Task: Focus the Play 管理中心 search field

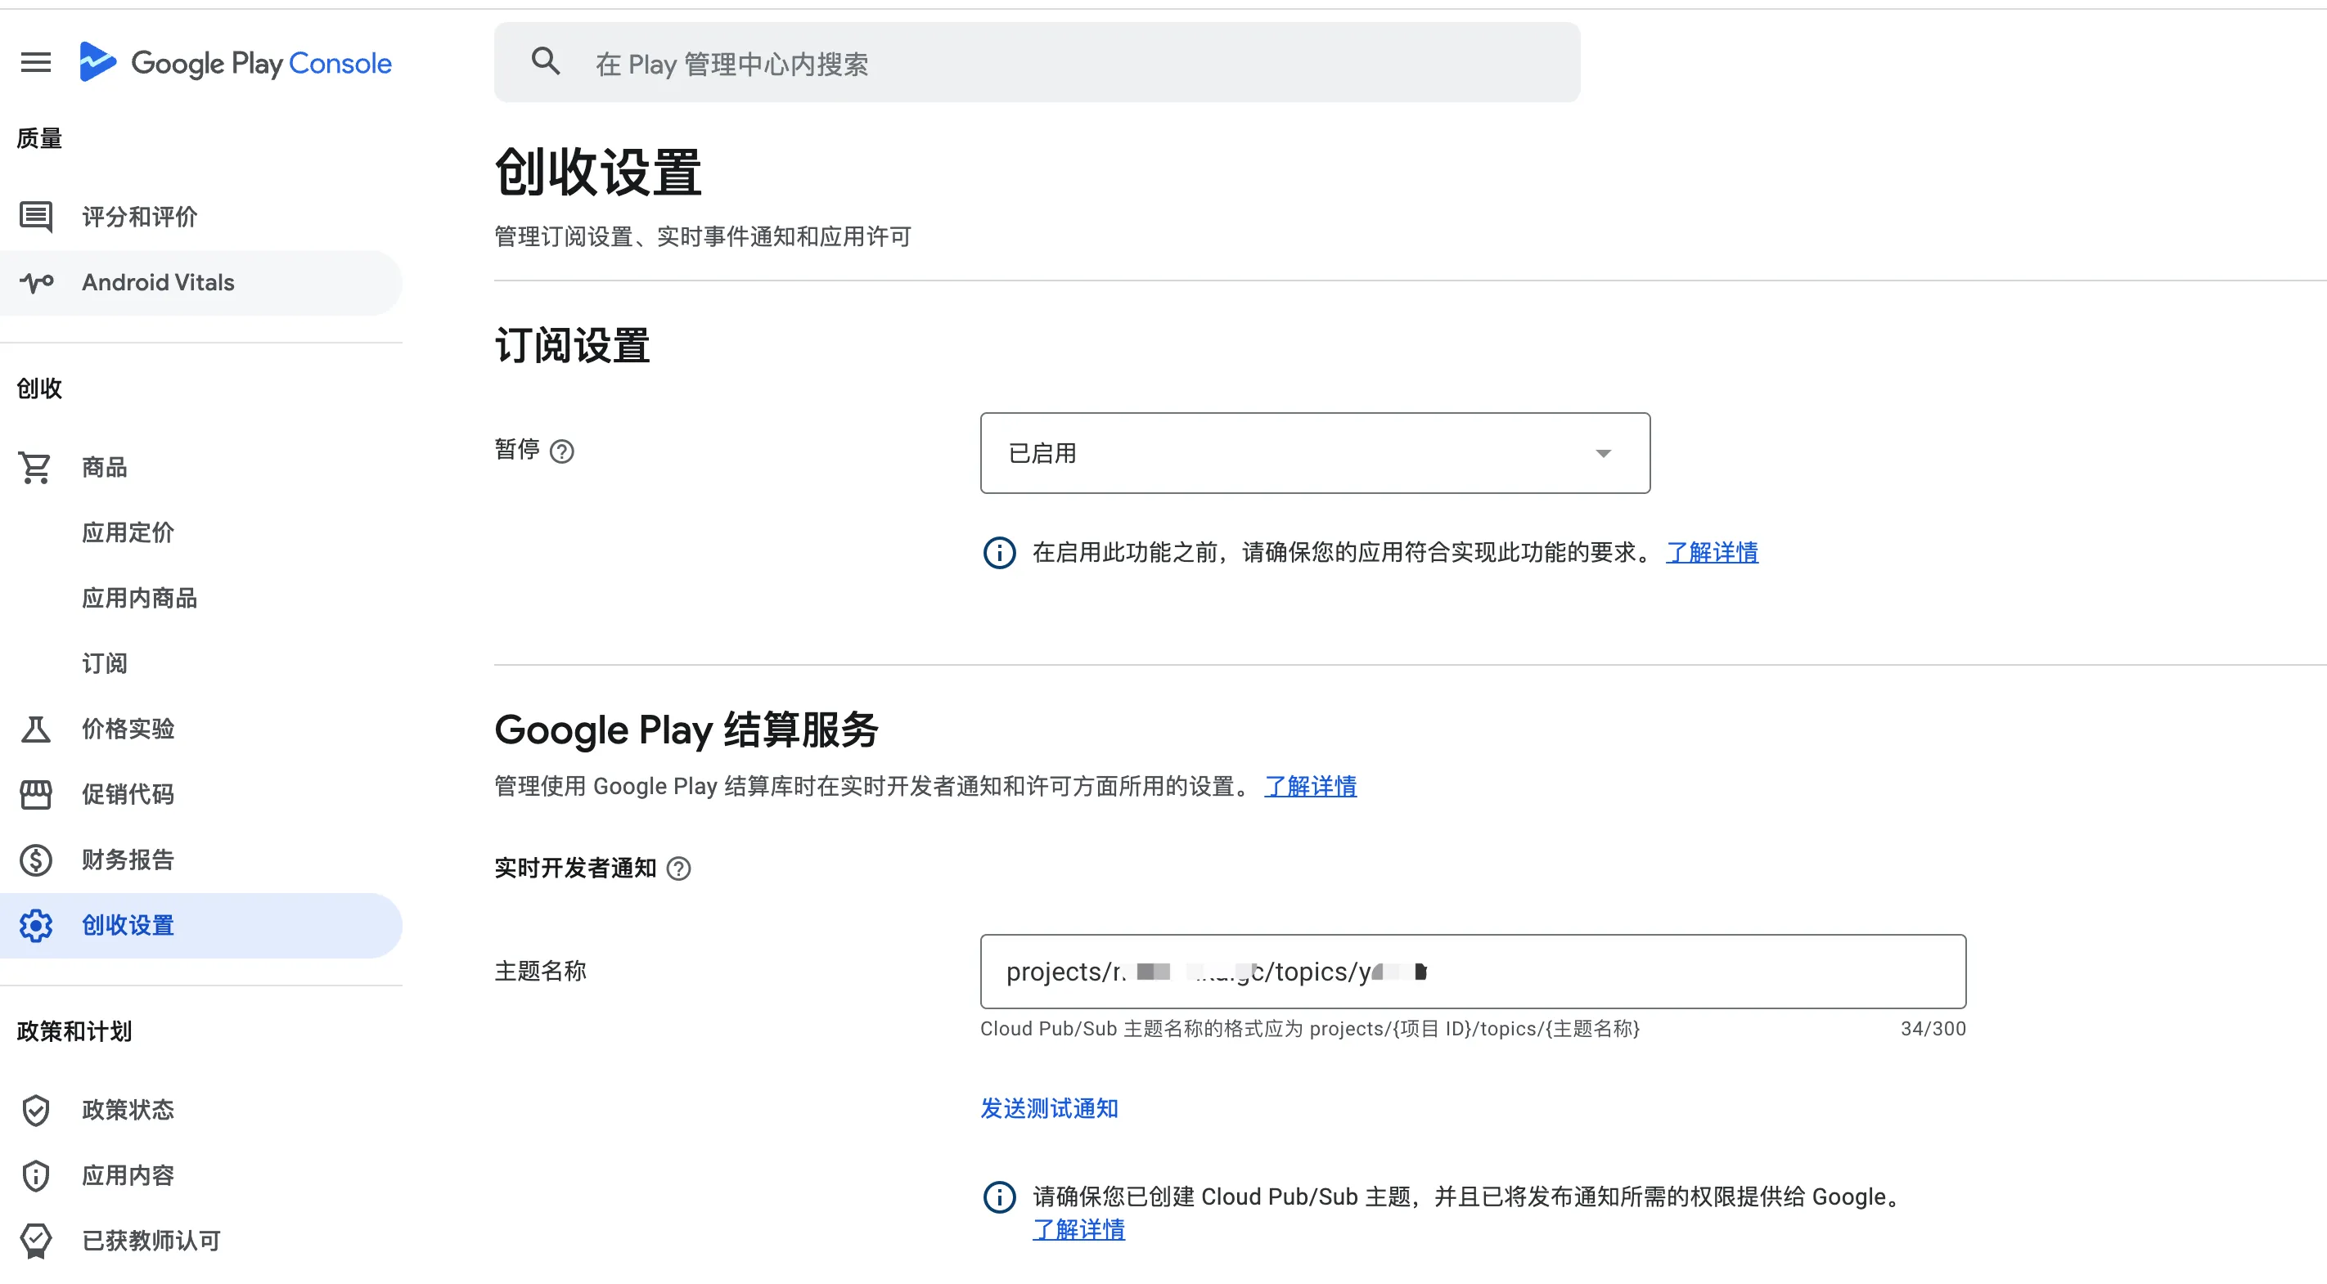Action: pyautogui.click(x=1037, y=62)
